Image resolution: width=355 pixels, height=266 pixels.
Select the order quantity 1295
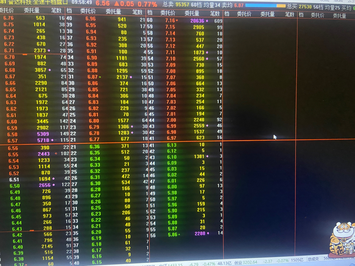(122, 71)
